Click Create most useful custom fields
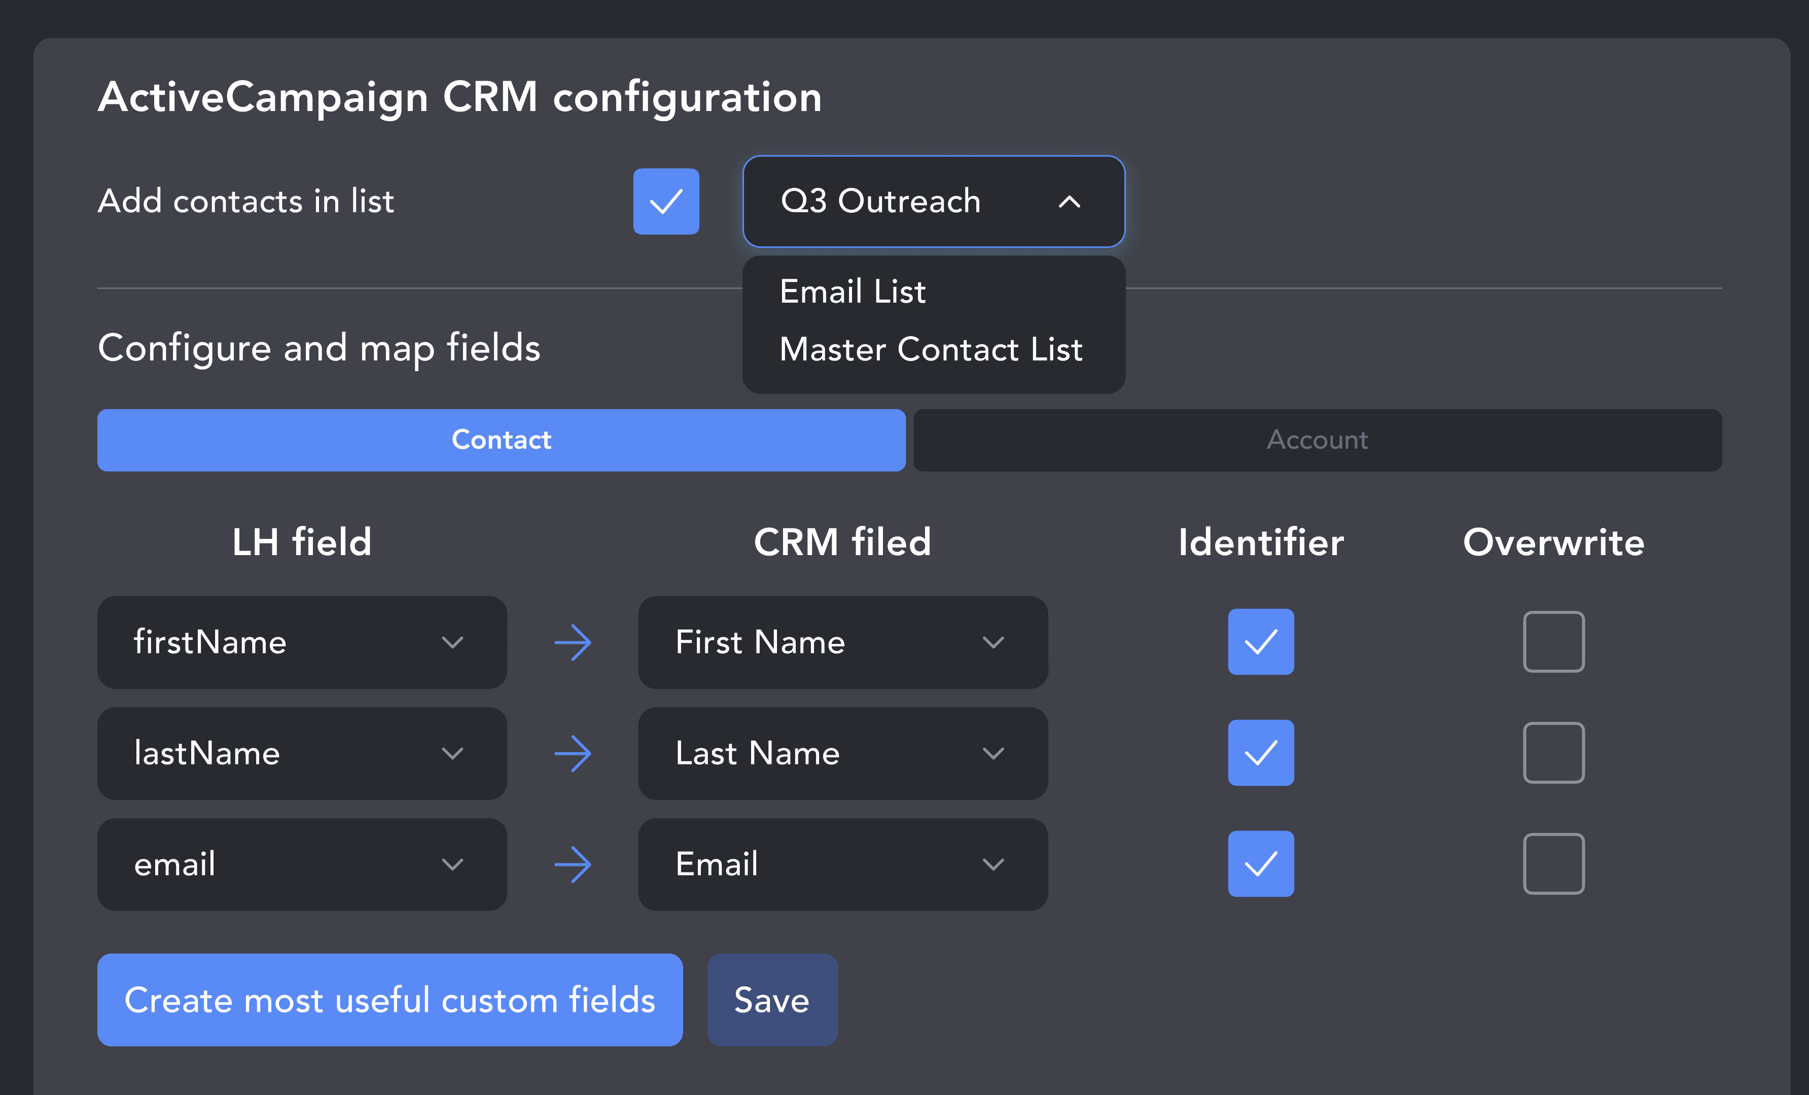1809x1095 pixels. point(390,1000)
